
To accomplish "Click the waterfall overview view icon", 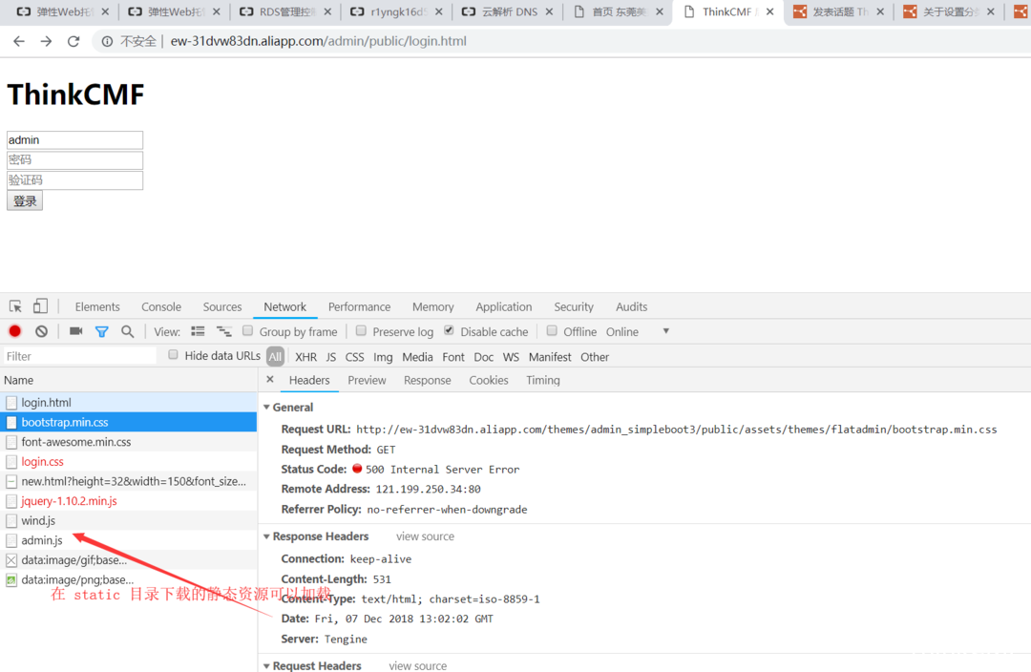I will 224,331.
